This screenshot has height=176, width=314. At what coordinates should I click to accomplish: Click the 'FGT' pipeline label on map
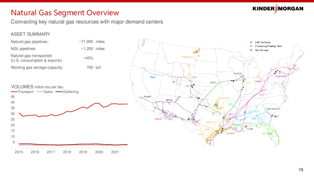pos(264,133)
